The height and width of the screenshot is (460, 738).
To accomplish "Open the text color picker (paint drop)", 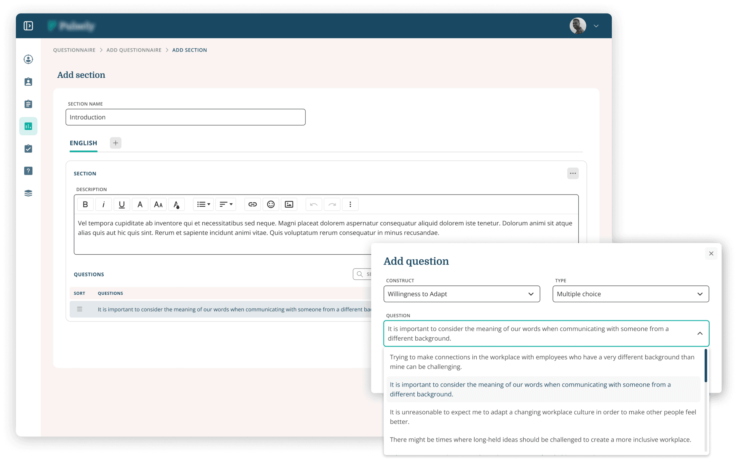I will [x=176, y=204].
